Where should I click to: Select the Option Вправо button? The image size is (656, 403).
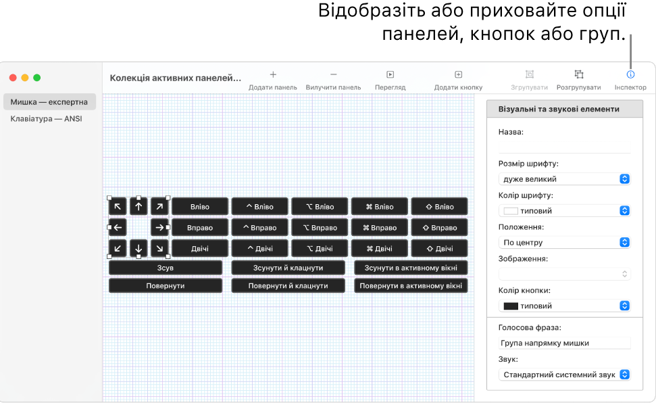[x=320, y=227]
